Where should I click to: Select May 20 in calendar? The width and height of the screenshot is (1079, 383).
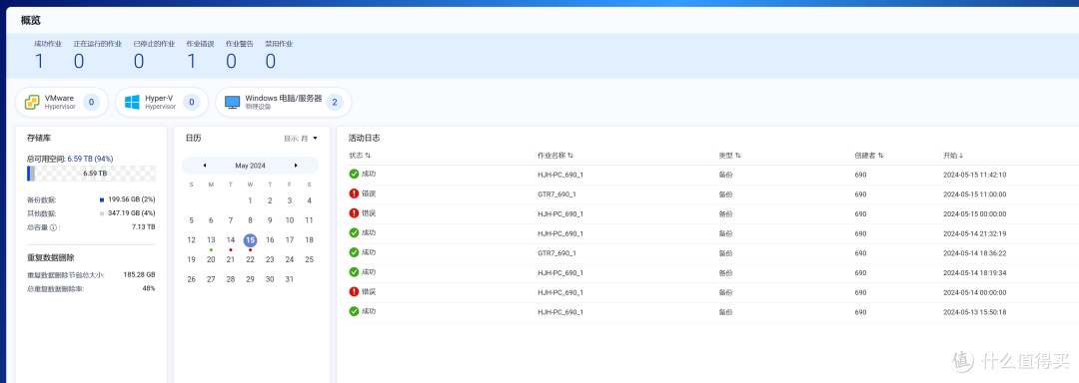tap(211, 259)
